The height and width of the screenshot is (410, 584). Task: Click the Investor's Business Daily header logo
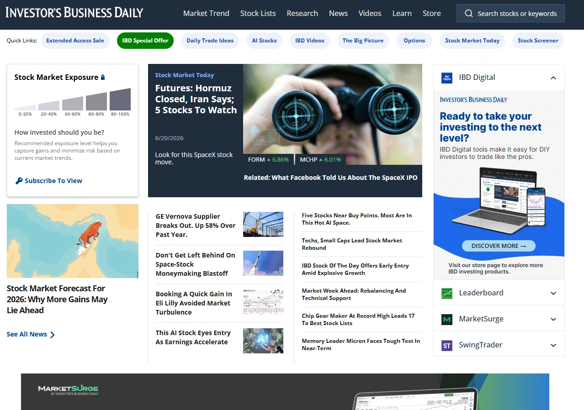tap(74, 12)
